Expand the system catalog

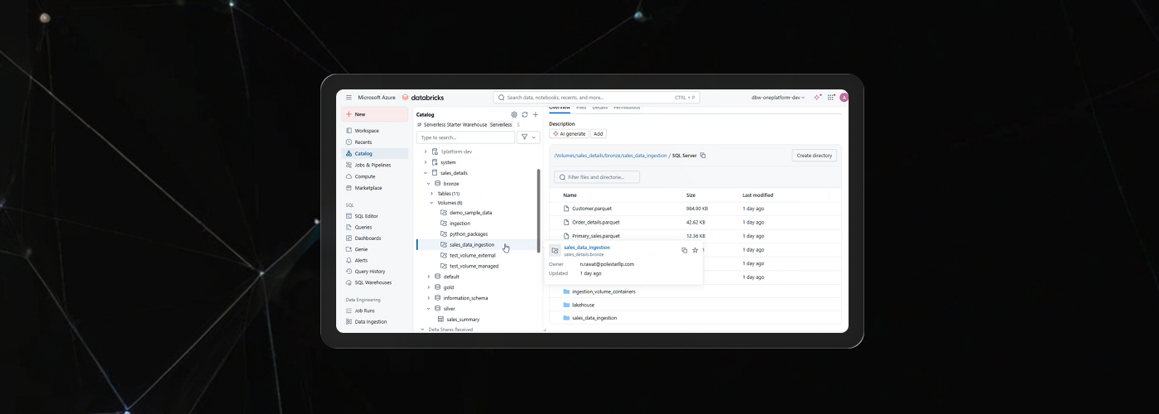tap(426, 162)
